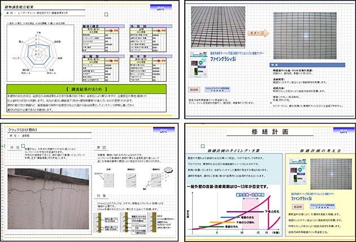Click the selected cell beside 状況 label
The width and height of the screenshot is (356, 242).
pos(23,146)
